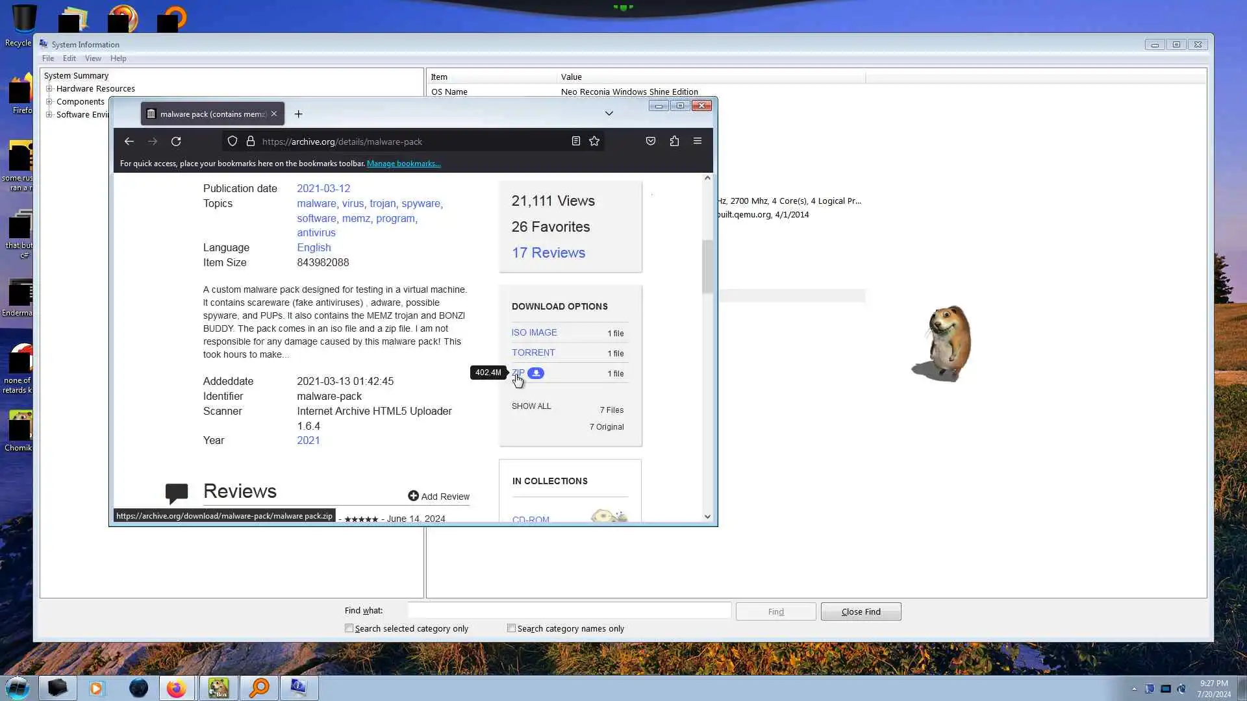Image resolution: width=1247 pixels, height=701 pixels.
Task: Open the 17 Reviews link
Action: pos(548,252)
